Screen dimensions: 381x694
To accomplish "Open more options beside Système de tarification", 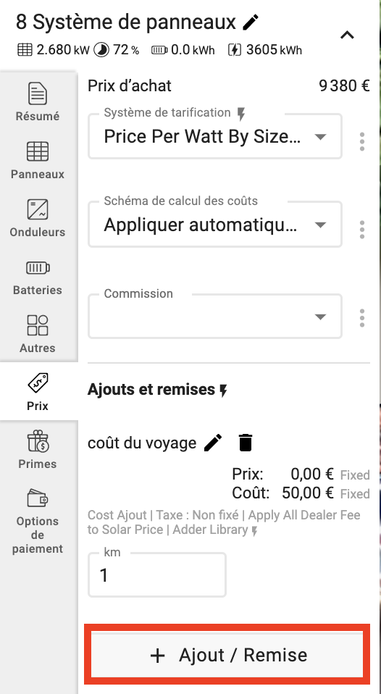I will click(x=362, y=142).
